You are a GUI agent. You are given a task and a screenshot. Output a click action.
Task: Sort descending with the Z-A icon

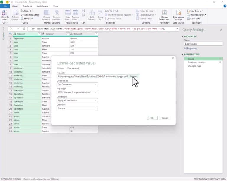[84, 15]
